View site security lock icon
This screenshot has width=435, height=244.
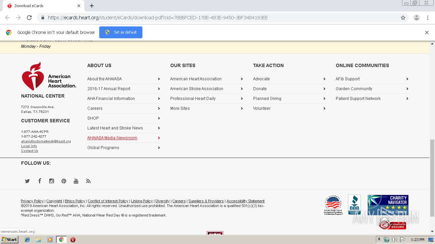[42, 18]
